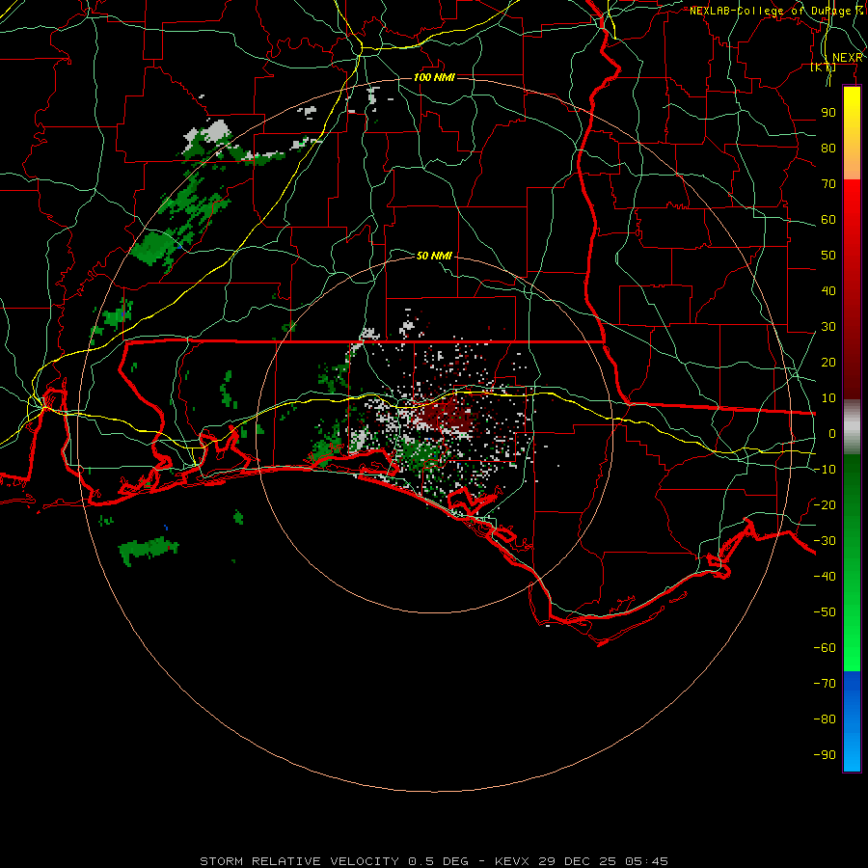Click the 70 knot value on color scale
The width and height of the screenshot is (868, 868).
pos(828,184)
